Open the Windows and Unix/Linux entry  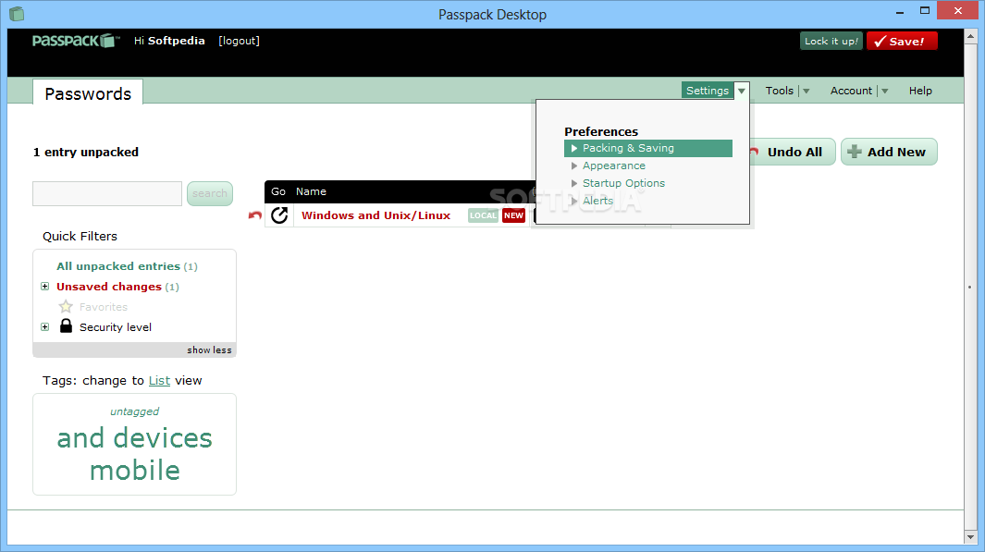tap(376, 215)
